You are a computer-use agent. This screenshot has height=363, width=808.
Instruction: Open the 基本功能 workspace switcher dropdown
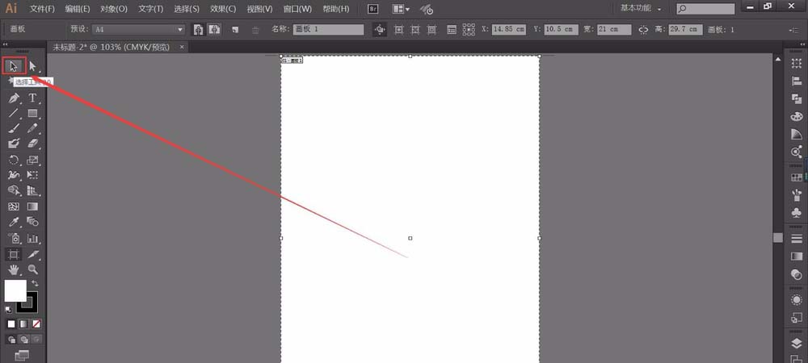pyautogui.click(x=640, y=9)
